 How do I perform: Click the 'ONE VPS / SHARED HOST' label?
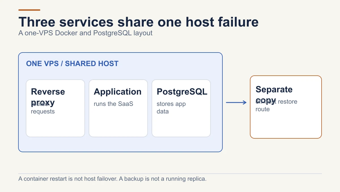(x=72, y=64)
